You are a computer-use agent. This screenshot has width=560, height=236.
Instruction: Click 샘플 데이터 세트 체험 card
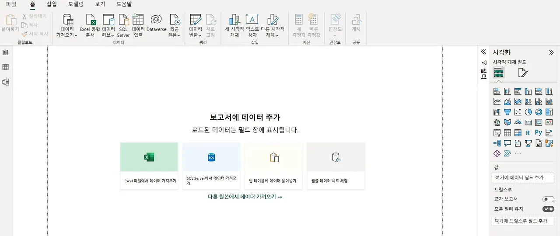336,166
